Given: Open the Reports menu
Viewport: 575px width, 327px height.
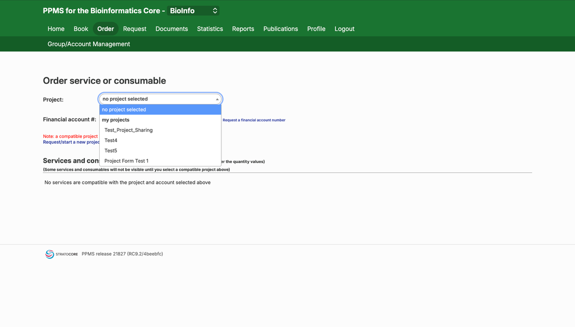Looking at the screenshot, I should [x=243, y=29].
